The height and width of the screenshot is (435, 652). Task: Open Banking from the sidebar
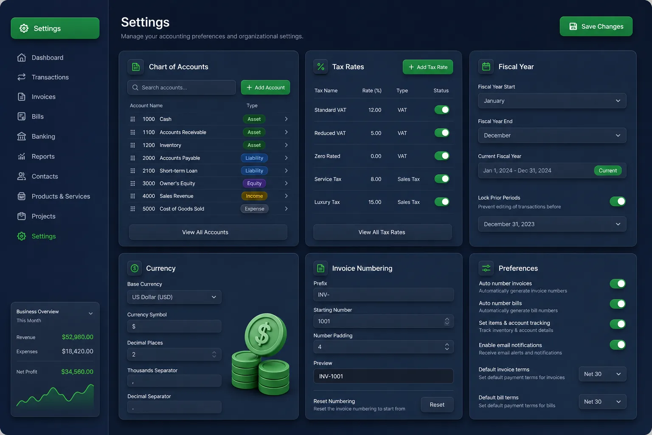(43, 136)
